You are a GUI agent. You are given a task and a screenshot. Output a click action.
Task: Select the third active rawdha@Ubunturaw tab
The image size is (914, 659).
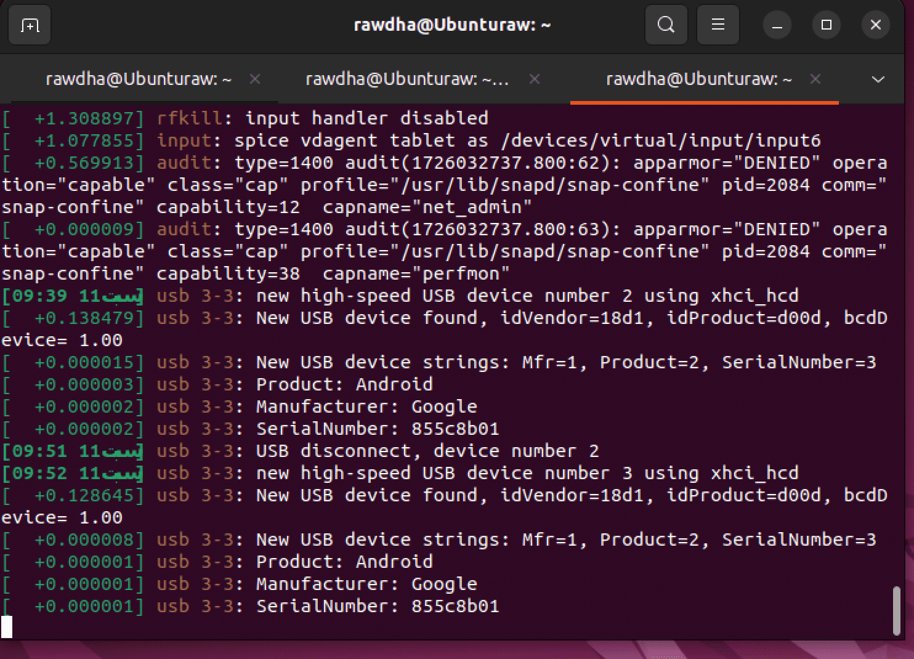pyautogui.click(x=699, y=79)
